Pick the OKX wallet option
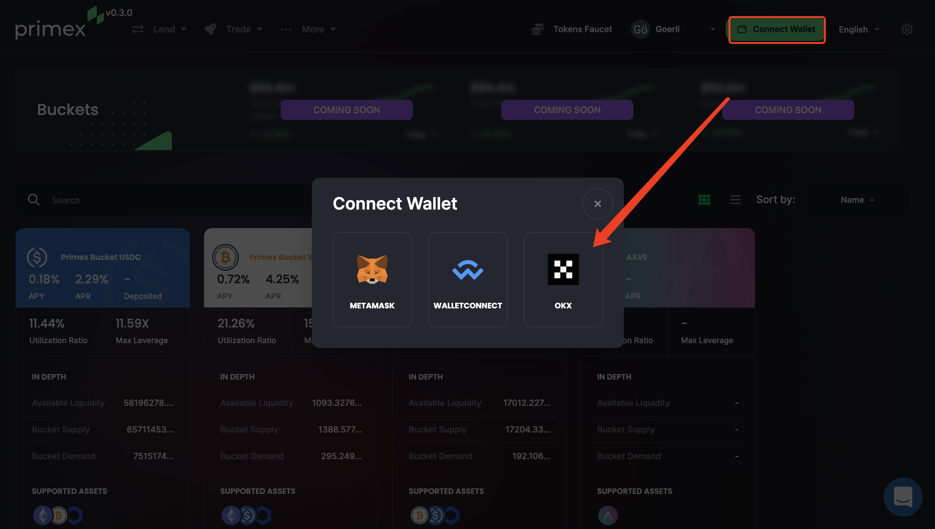The image size is (935, 529). tap(563, 279)
